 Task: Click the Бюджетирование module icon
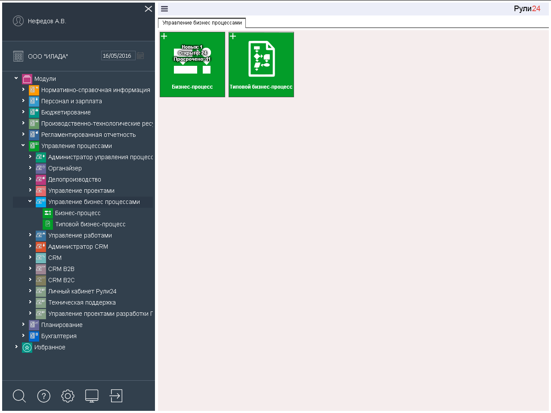(x=34, y=112)
